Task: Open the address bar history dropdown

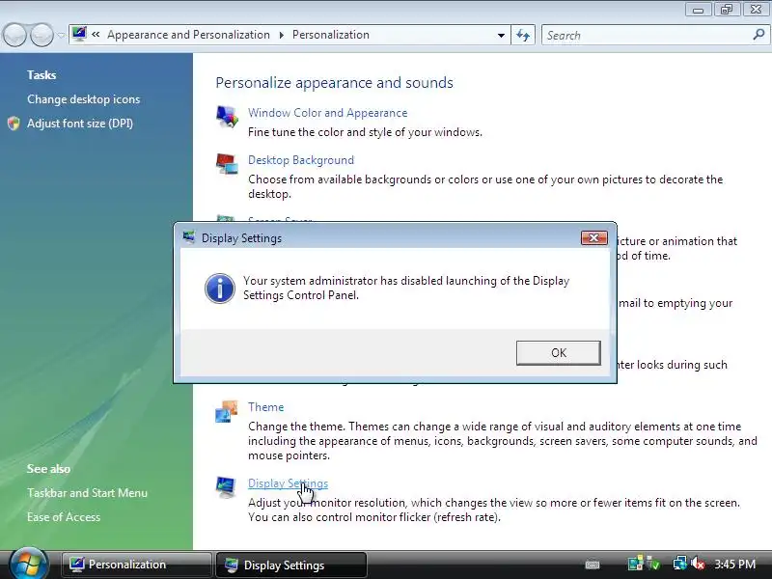Action: (x=501, y=35)
